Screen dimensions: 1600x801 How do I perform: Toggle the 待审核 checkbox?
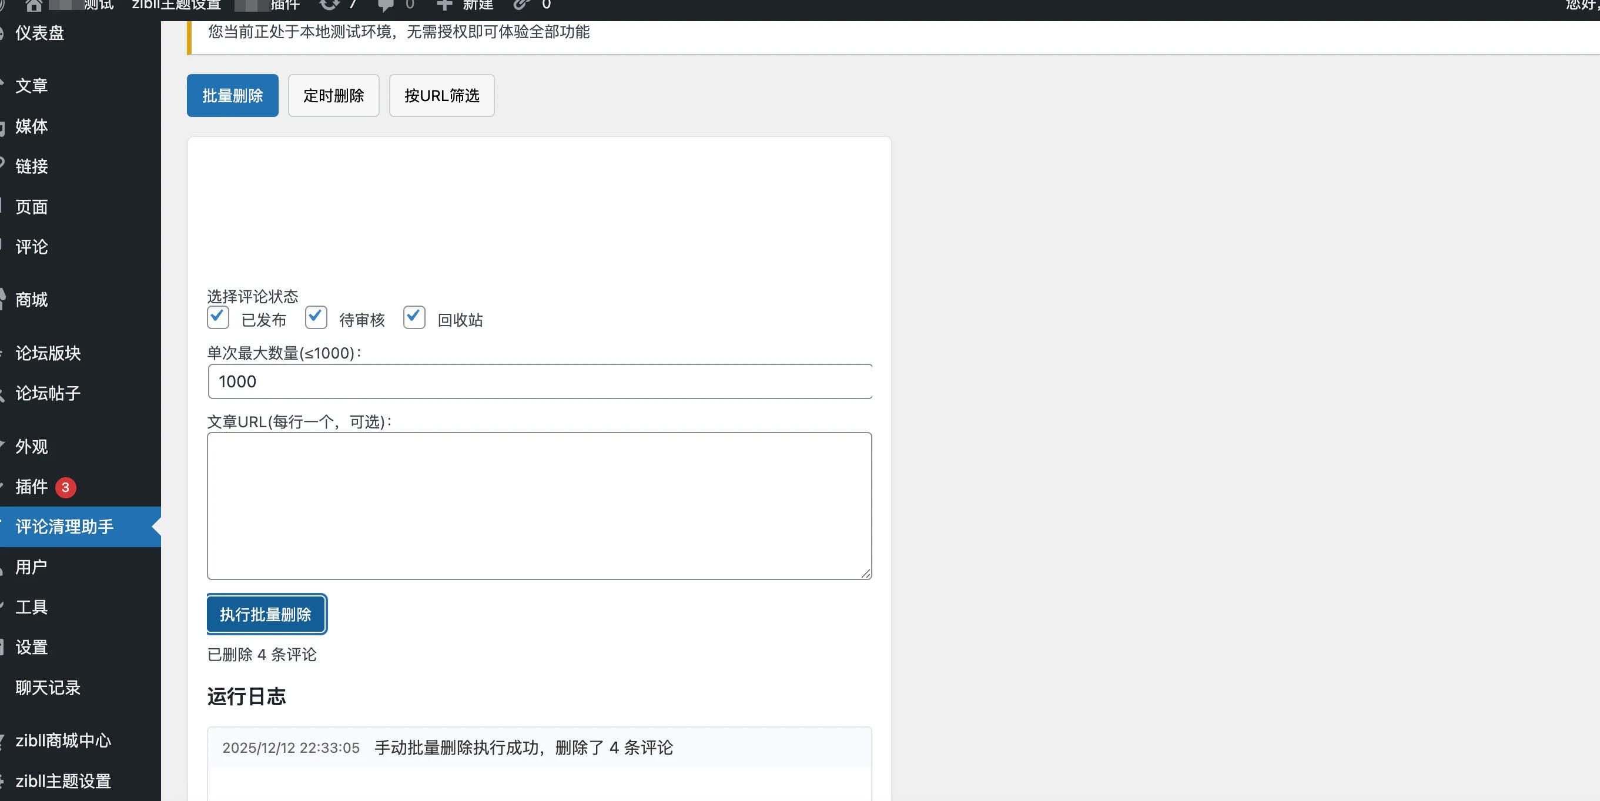(x=316, y=317)
